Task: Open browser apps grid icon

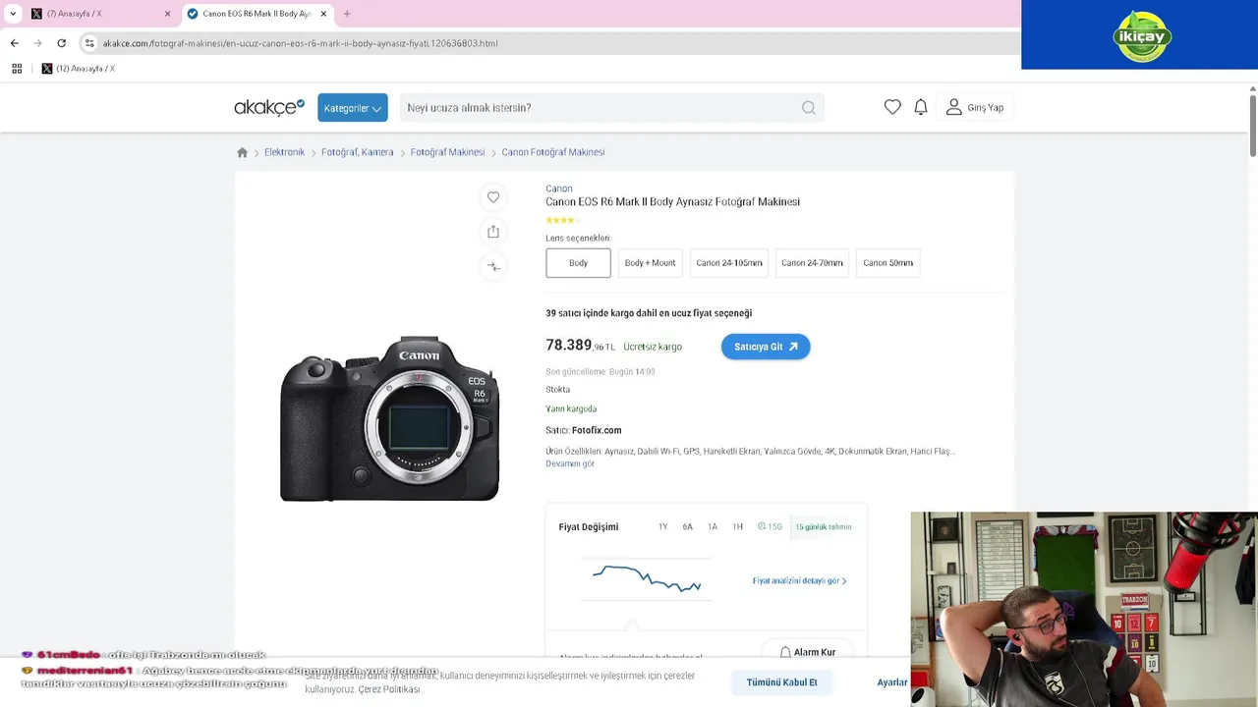Action: 17,69
